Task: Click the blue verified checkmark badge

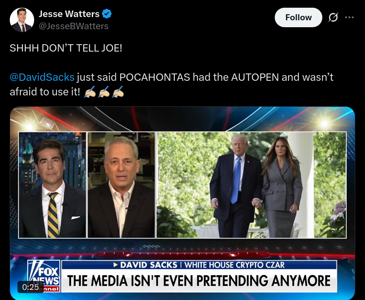Action: 107,14
